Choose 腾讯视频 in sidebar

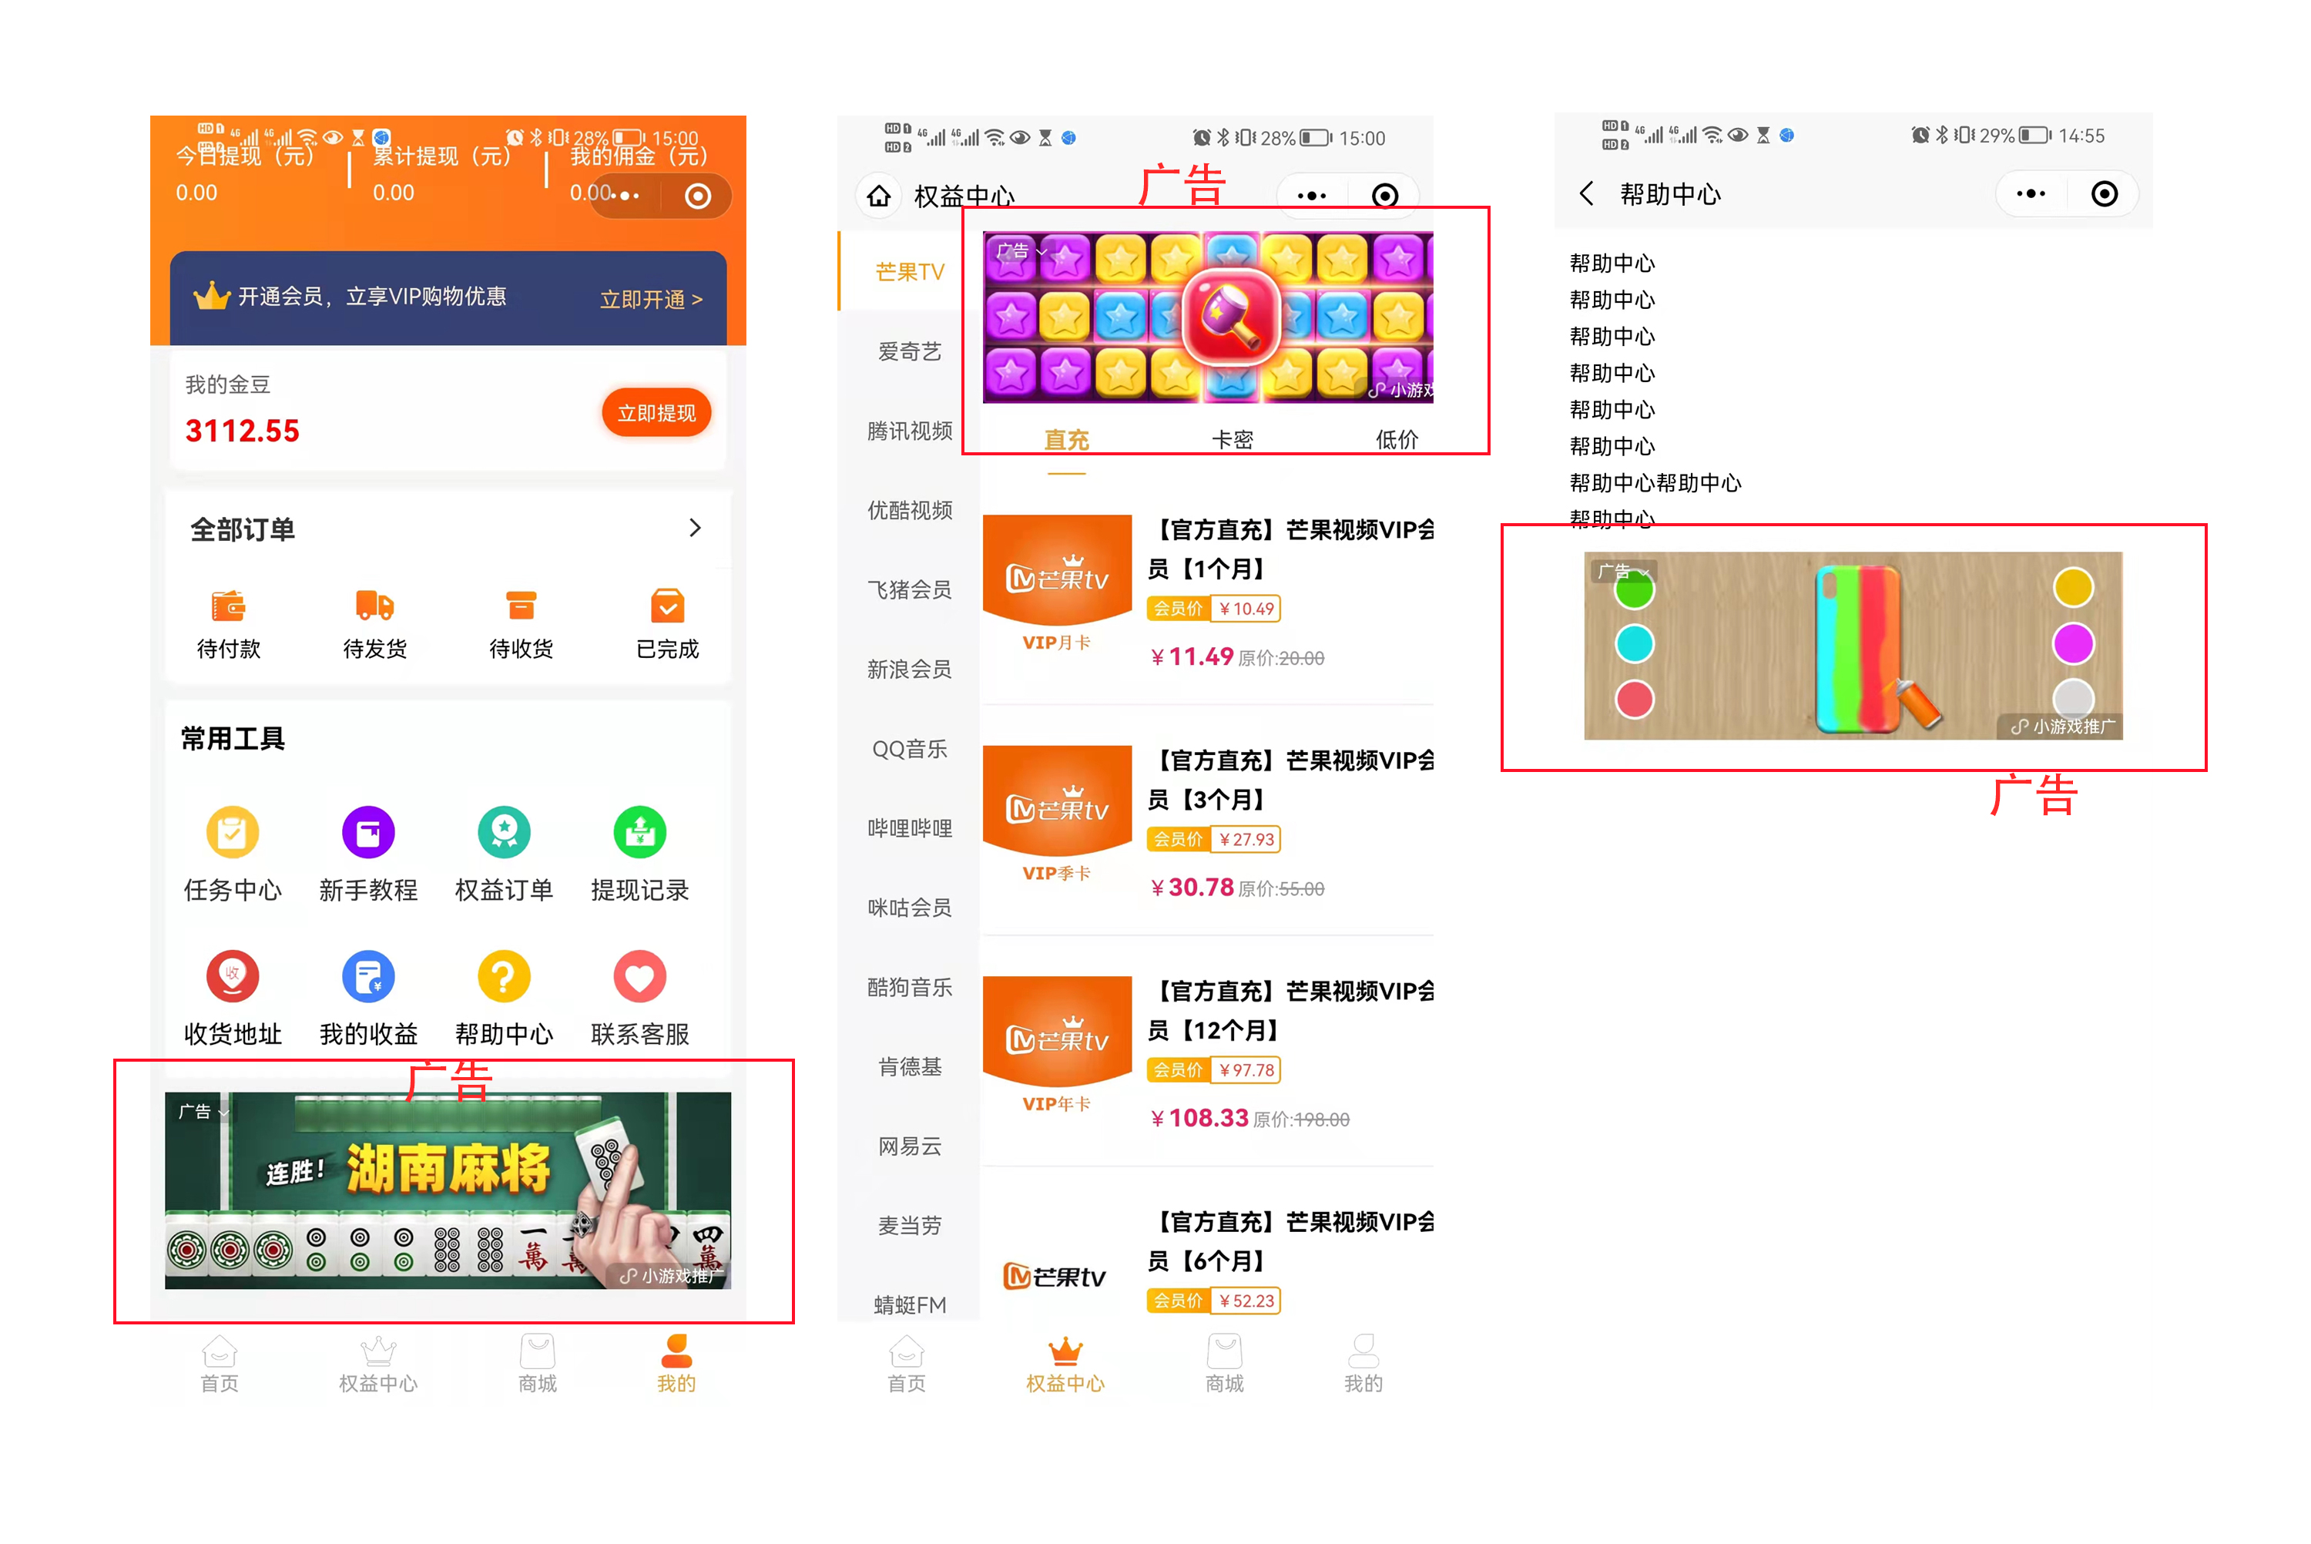(910, 431)
